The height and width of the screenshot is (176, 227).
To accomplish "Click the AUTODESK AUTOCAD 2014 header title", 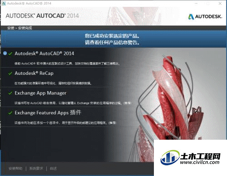I will (42, 16).
